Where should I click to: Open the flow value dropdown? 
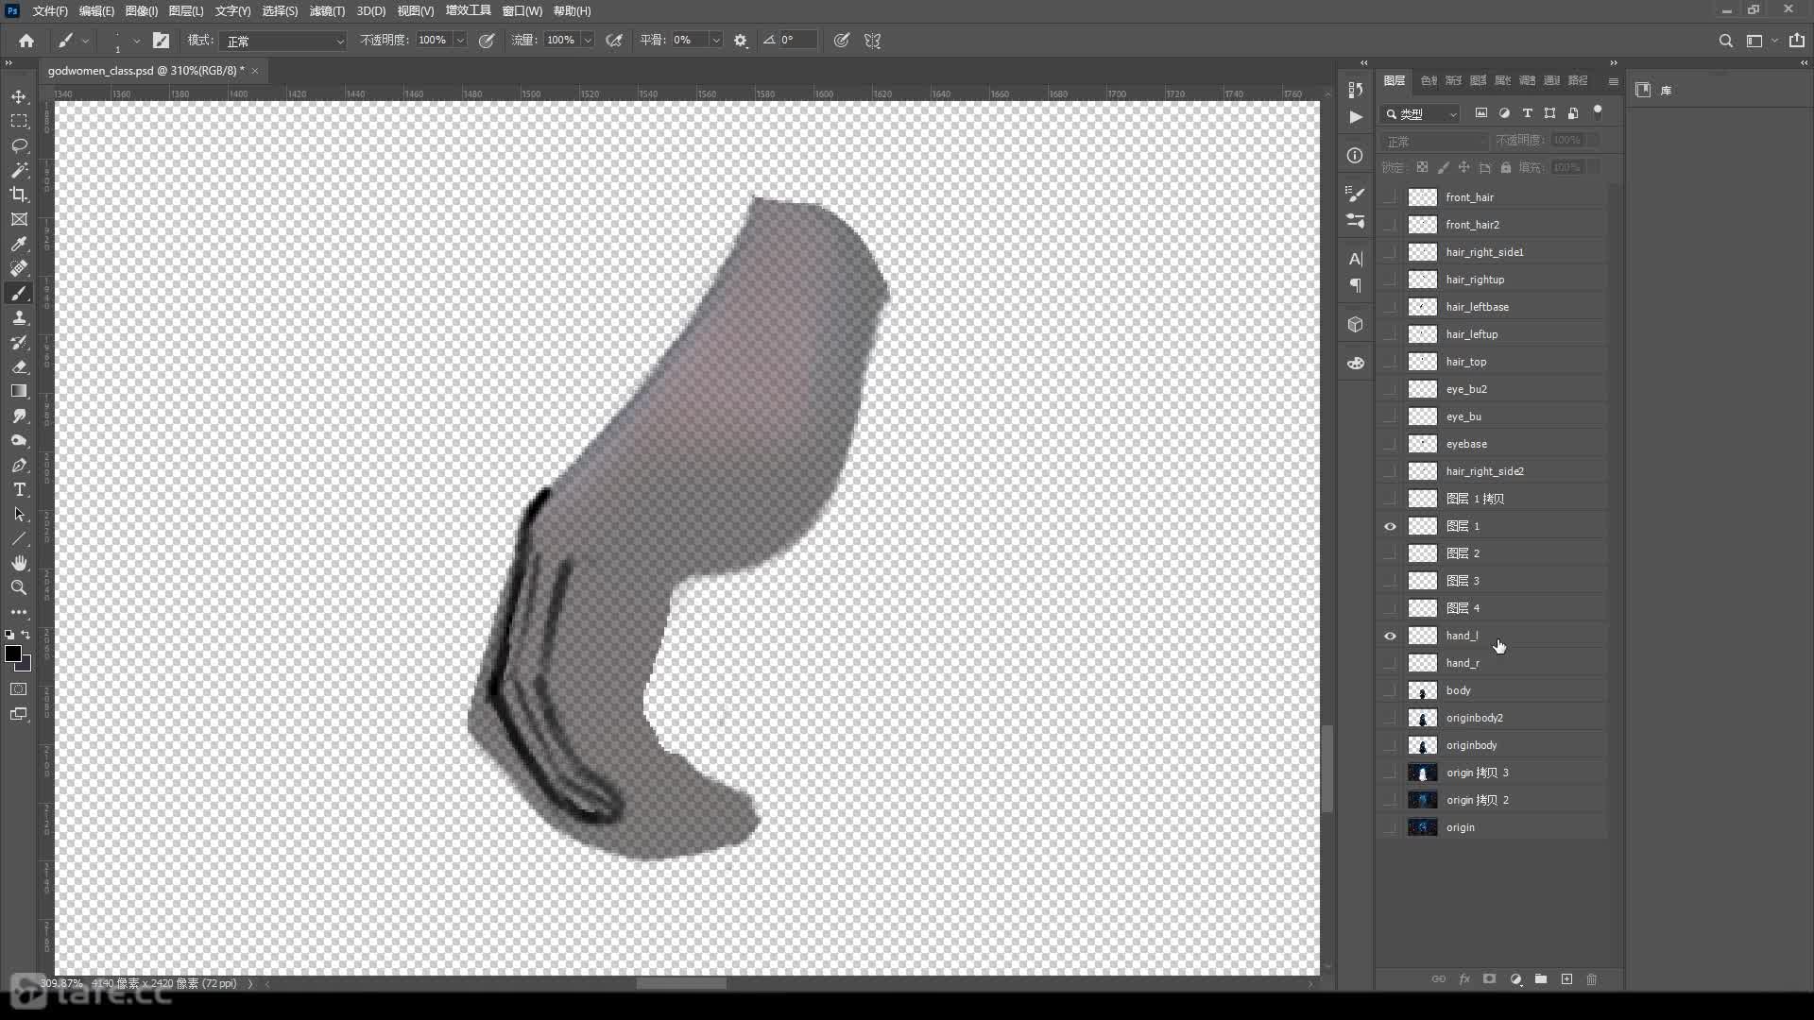[588, 41]
